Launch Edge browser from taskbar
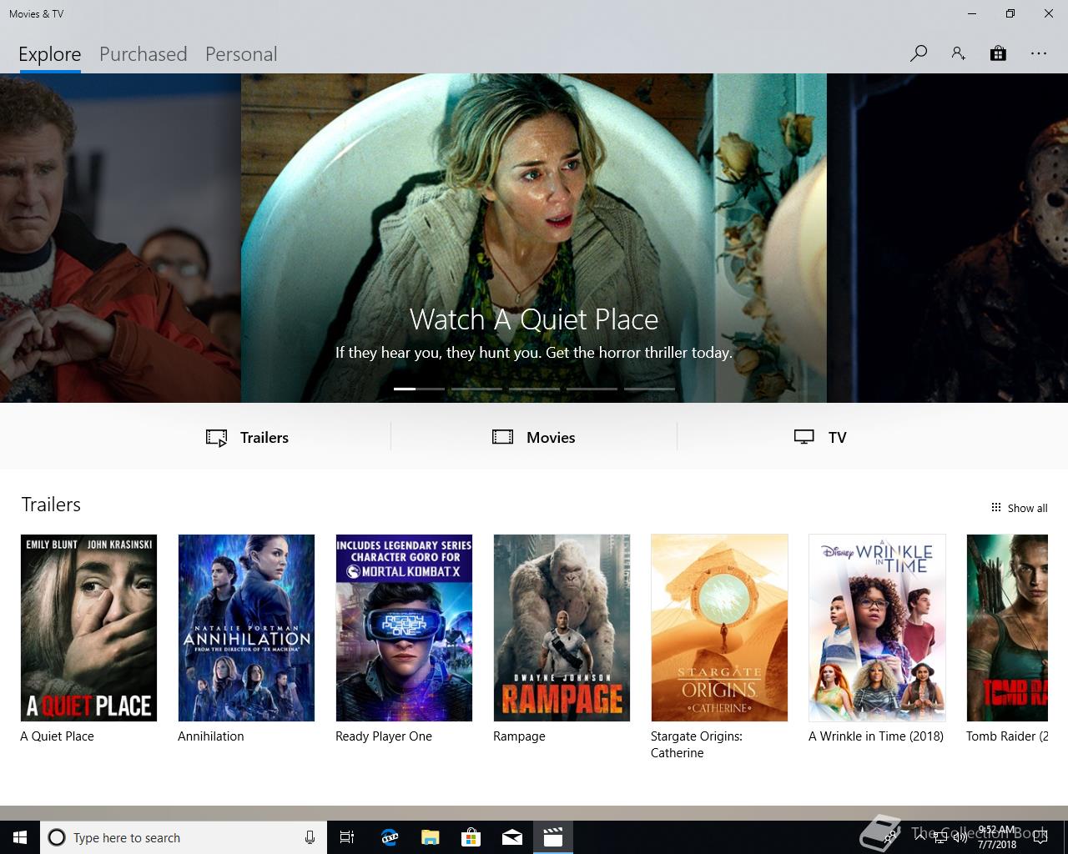Image resolution: width=1068 pixels, height=854 pixels. [x=389, y=837]
